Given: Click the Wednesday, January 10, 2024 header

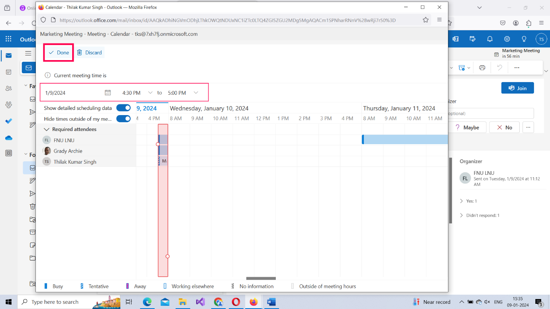Looking at the screenshot, I should coord(209,108).
